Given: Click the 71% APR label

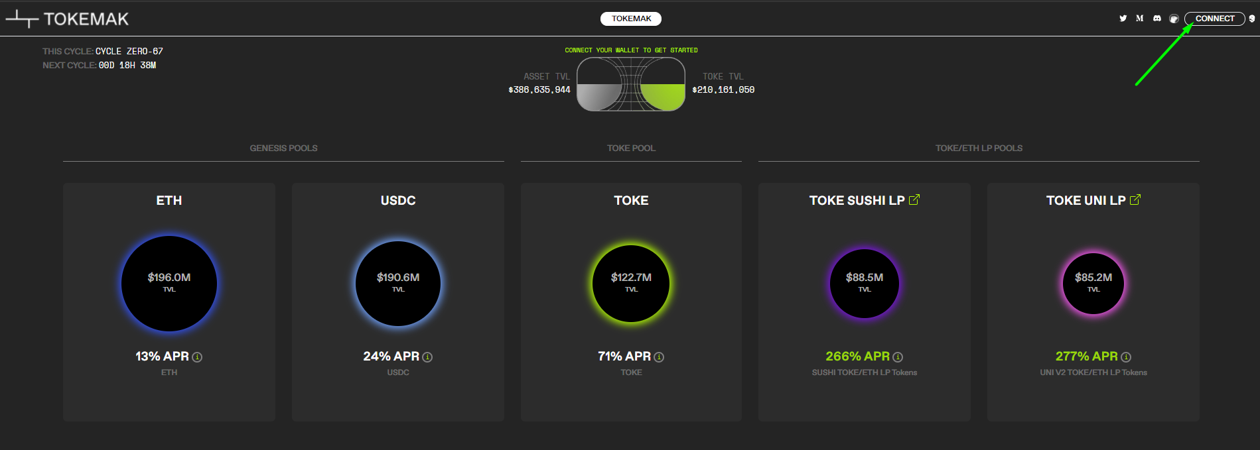Looking at the screenshot, I should 624,357.
